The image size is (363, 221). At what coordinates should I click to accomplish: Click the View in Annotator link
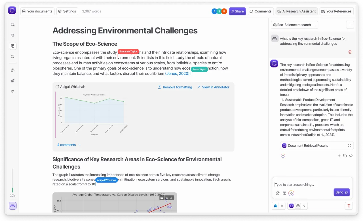point(213,87)
